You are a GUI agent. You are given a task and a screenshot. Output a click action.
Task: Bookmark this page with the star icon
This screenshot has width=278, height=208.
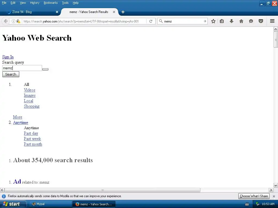point(213,21)
